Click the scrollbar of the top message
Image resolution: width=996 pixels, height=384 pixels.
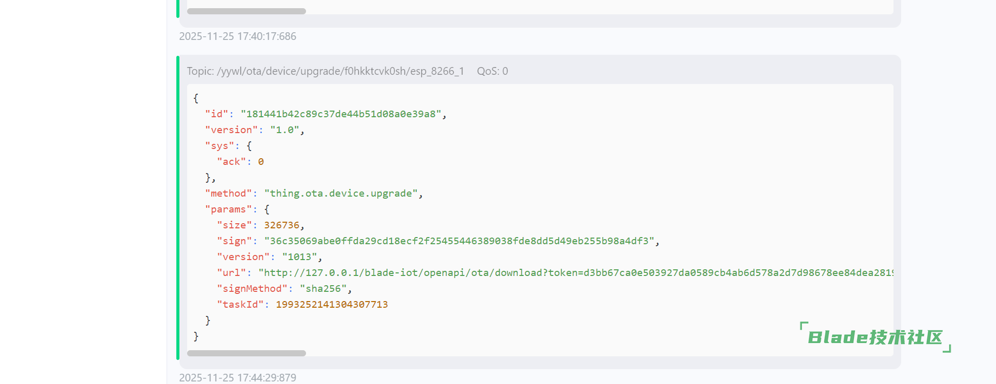point(247,11)
